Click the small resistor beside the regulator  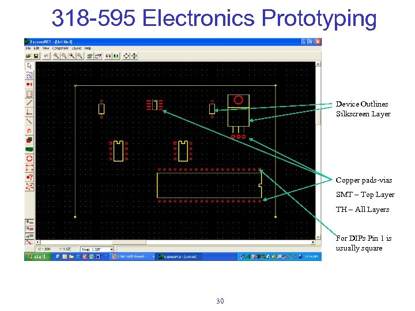pos(212,109)
